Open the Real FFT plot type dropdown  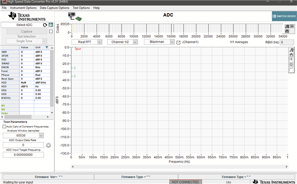(x=99, y=42)
